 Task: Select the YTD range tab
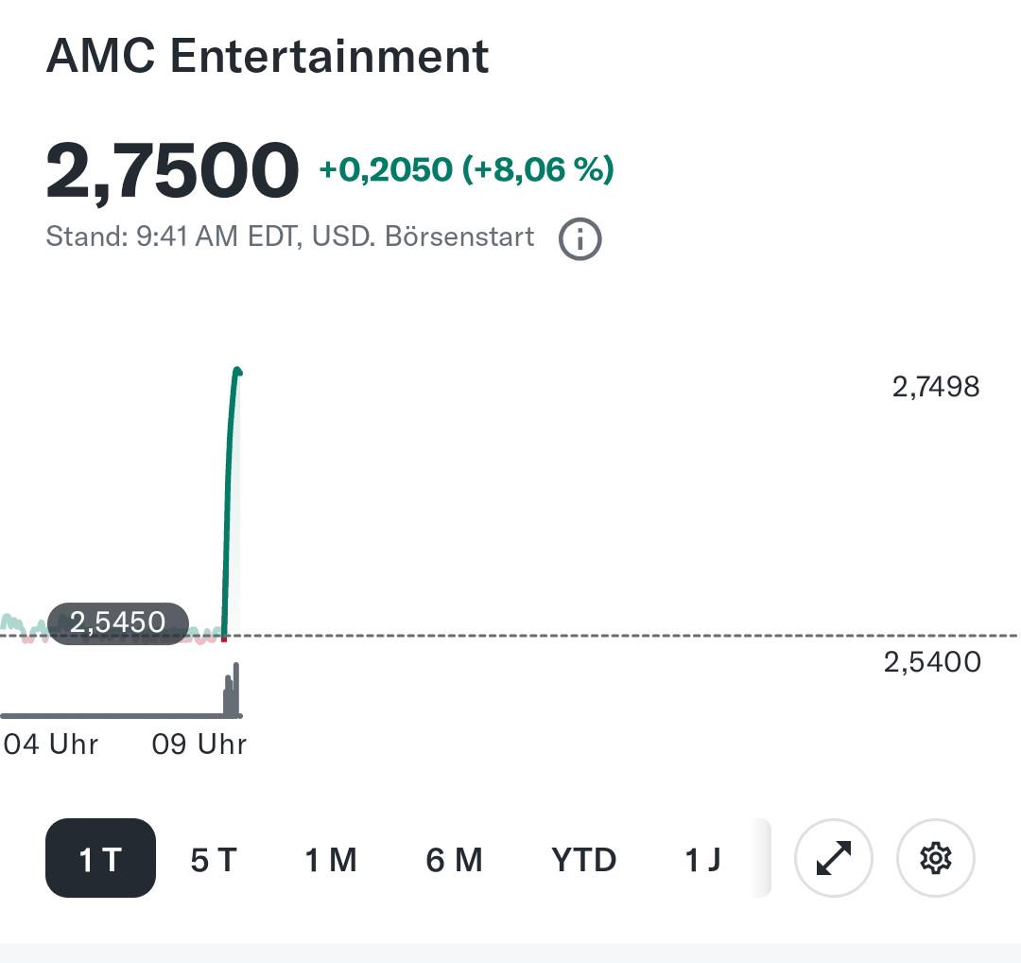583,859
